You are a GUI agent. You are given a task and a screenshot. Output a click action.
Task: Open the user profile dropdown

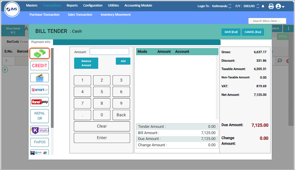point(280,6)
